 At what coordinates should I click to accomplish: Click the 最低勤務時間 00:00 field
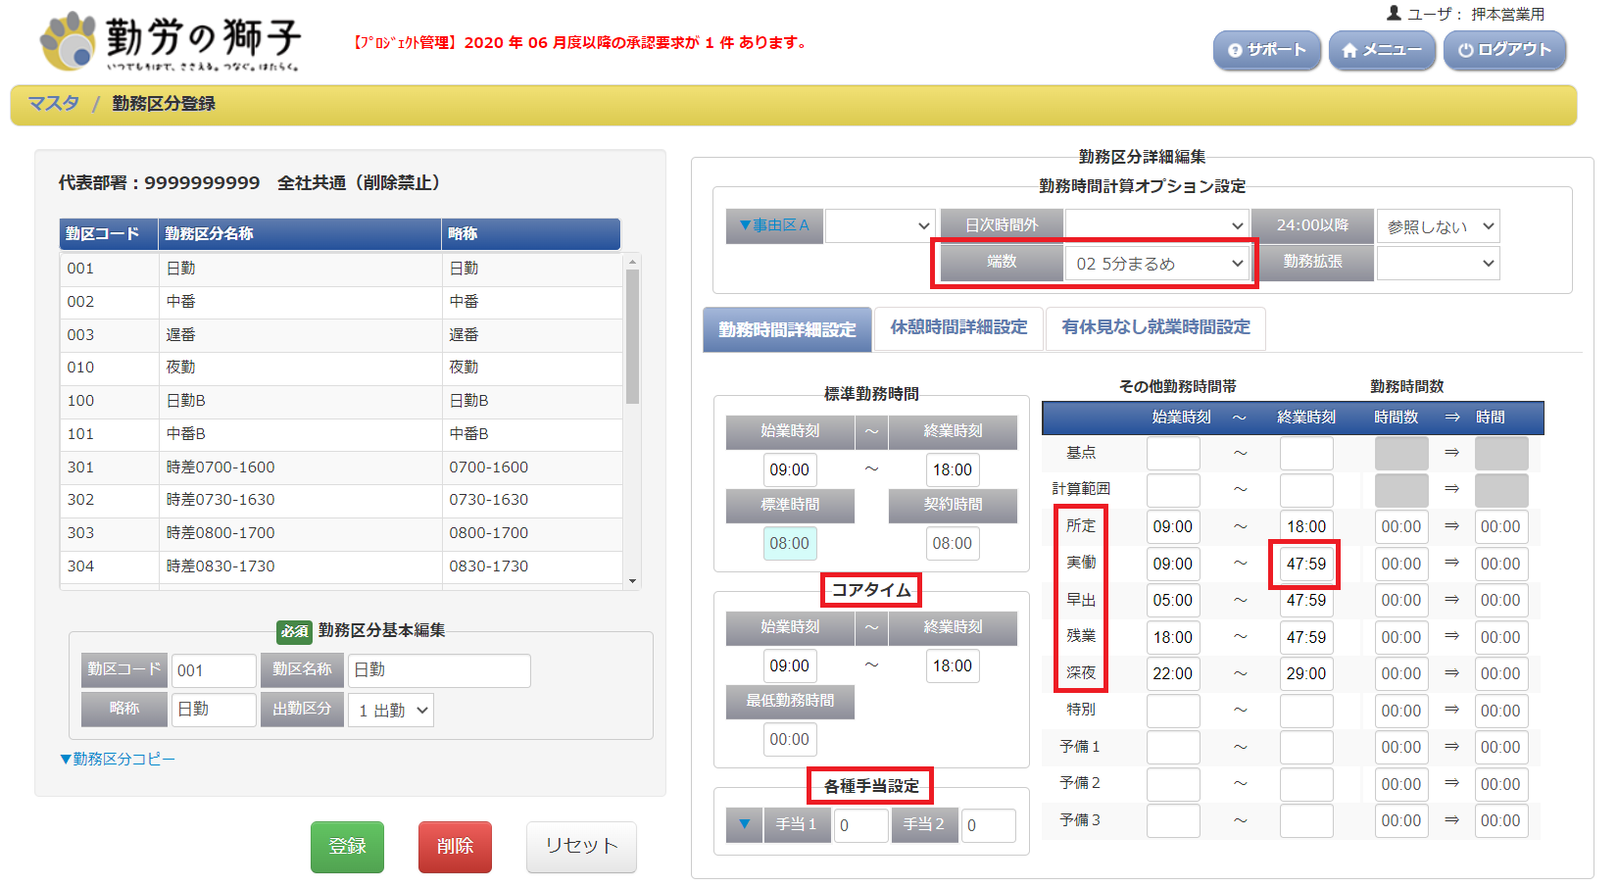pos(790,740)
